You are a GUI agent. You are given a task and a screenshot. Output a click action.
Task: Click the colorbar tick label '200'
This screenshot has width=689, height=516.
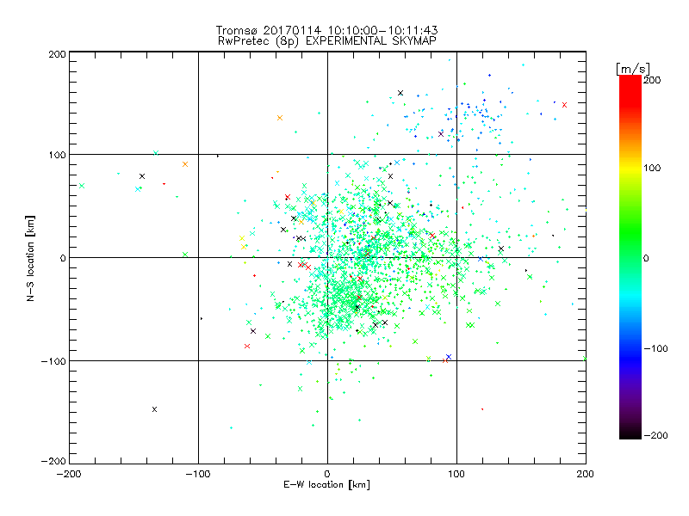tap(652, 80)
